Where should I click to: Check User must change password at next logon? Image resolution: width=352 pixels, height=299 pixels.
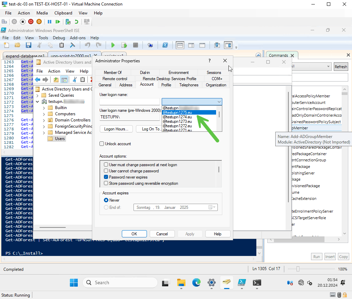tap(106, 165)
